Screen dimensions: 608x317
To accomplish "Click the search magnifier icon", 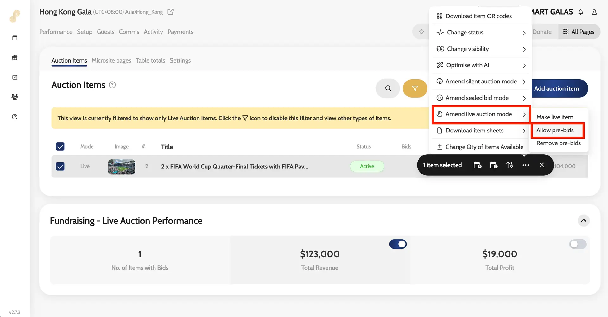I will [x=388, y=88].
